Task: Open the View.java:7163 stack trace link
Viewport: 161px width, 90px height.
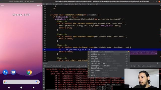Action: (x=104, y=87)
